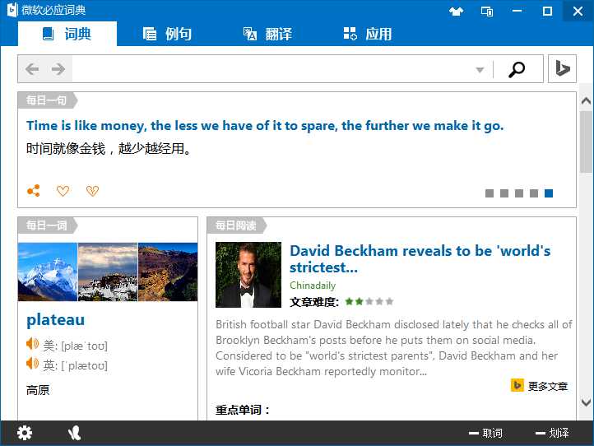
Task: Click the scrollbar down arrow
Action: [x=586, y=402]
